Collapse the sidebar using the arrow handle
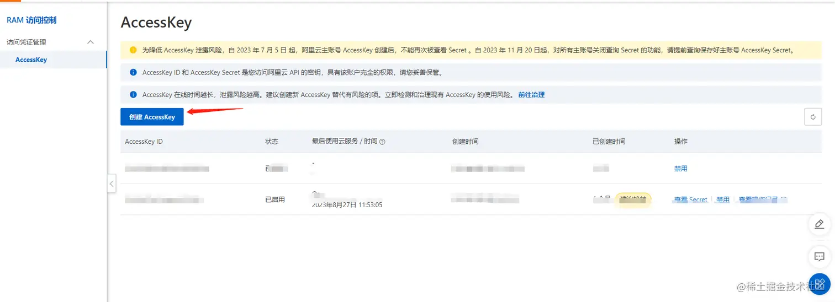Viewport: 835px width, 302px height. (112, 184)
